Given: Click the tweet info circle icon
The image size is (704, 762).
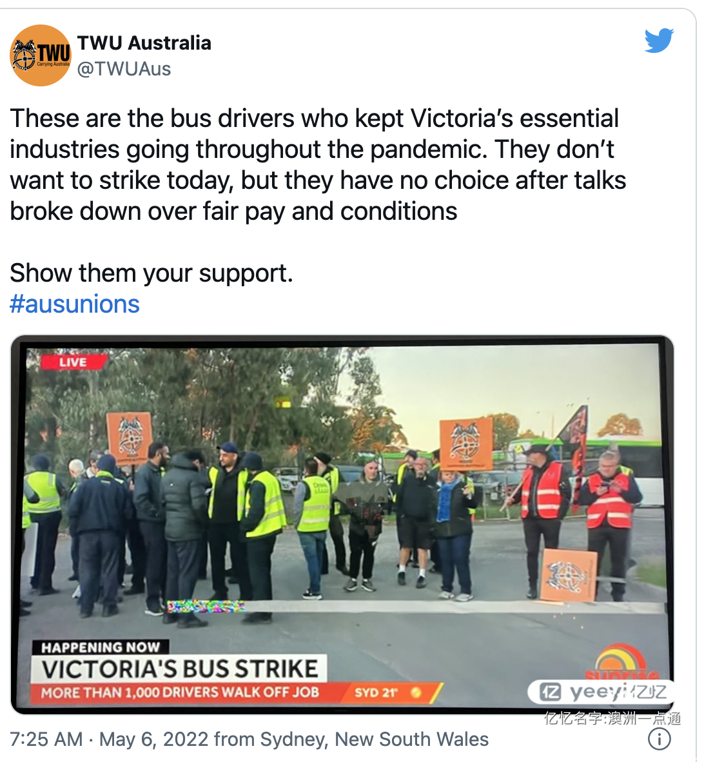Looking at the screenshot, I should click(660, 739).
